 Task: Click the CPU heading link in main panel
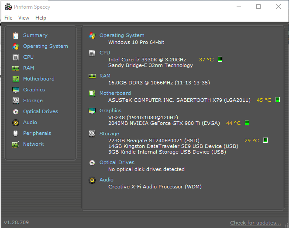[105, 53]
